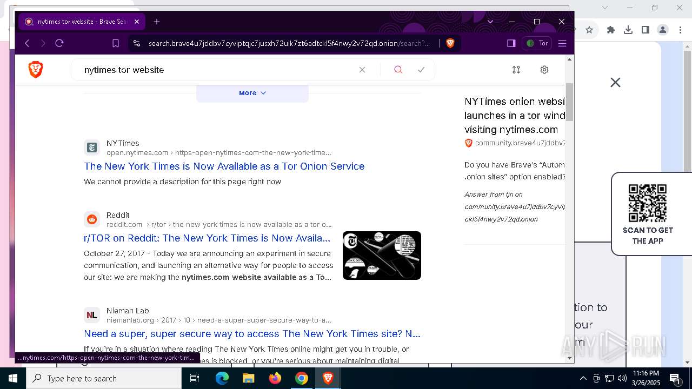
Task: Launch Firefox from taskbar
Action: pyautogui.click(x=275, y=378)
